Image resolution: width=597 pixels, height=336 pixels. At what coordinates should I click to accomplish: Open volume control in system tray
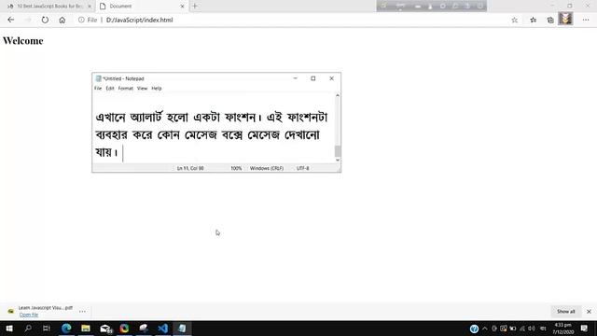(532, 329)
